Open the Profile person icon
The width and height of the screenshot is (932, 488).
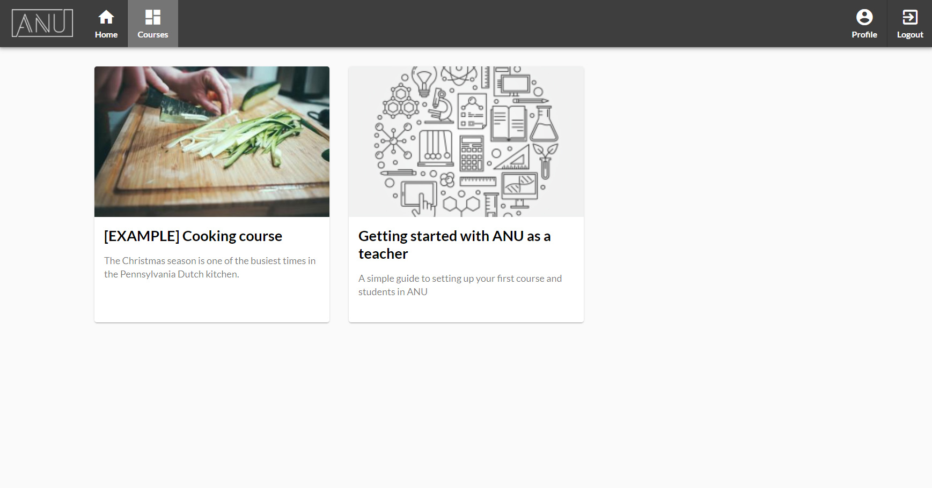(x=864, y=17)
